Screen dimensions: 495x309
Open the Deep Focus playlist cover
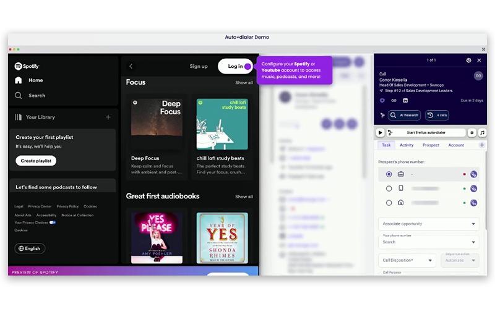(x=157, y=124)
